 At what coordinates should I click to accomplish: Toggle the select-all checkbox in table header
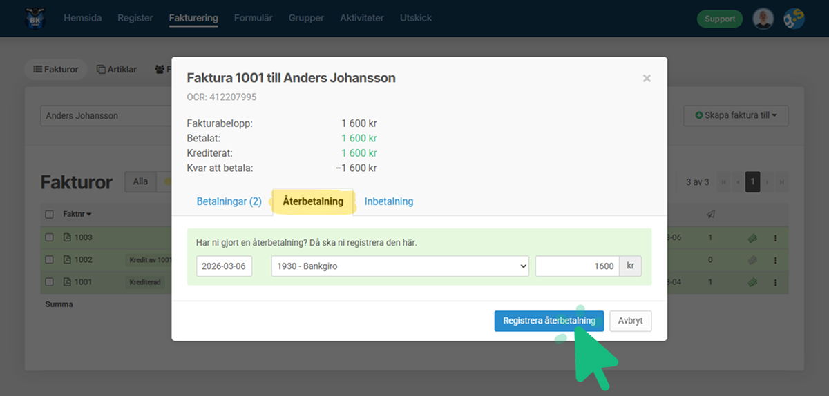(49, 215)
